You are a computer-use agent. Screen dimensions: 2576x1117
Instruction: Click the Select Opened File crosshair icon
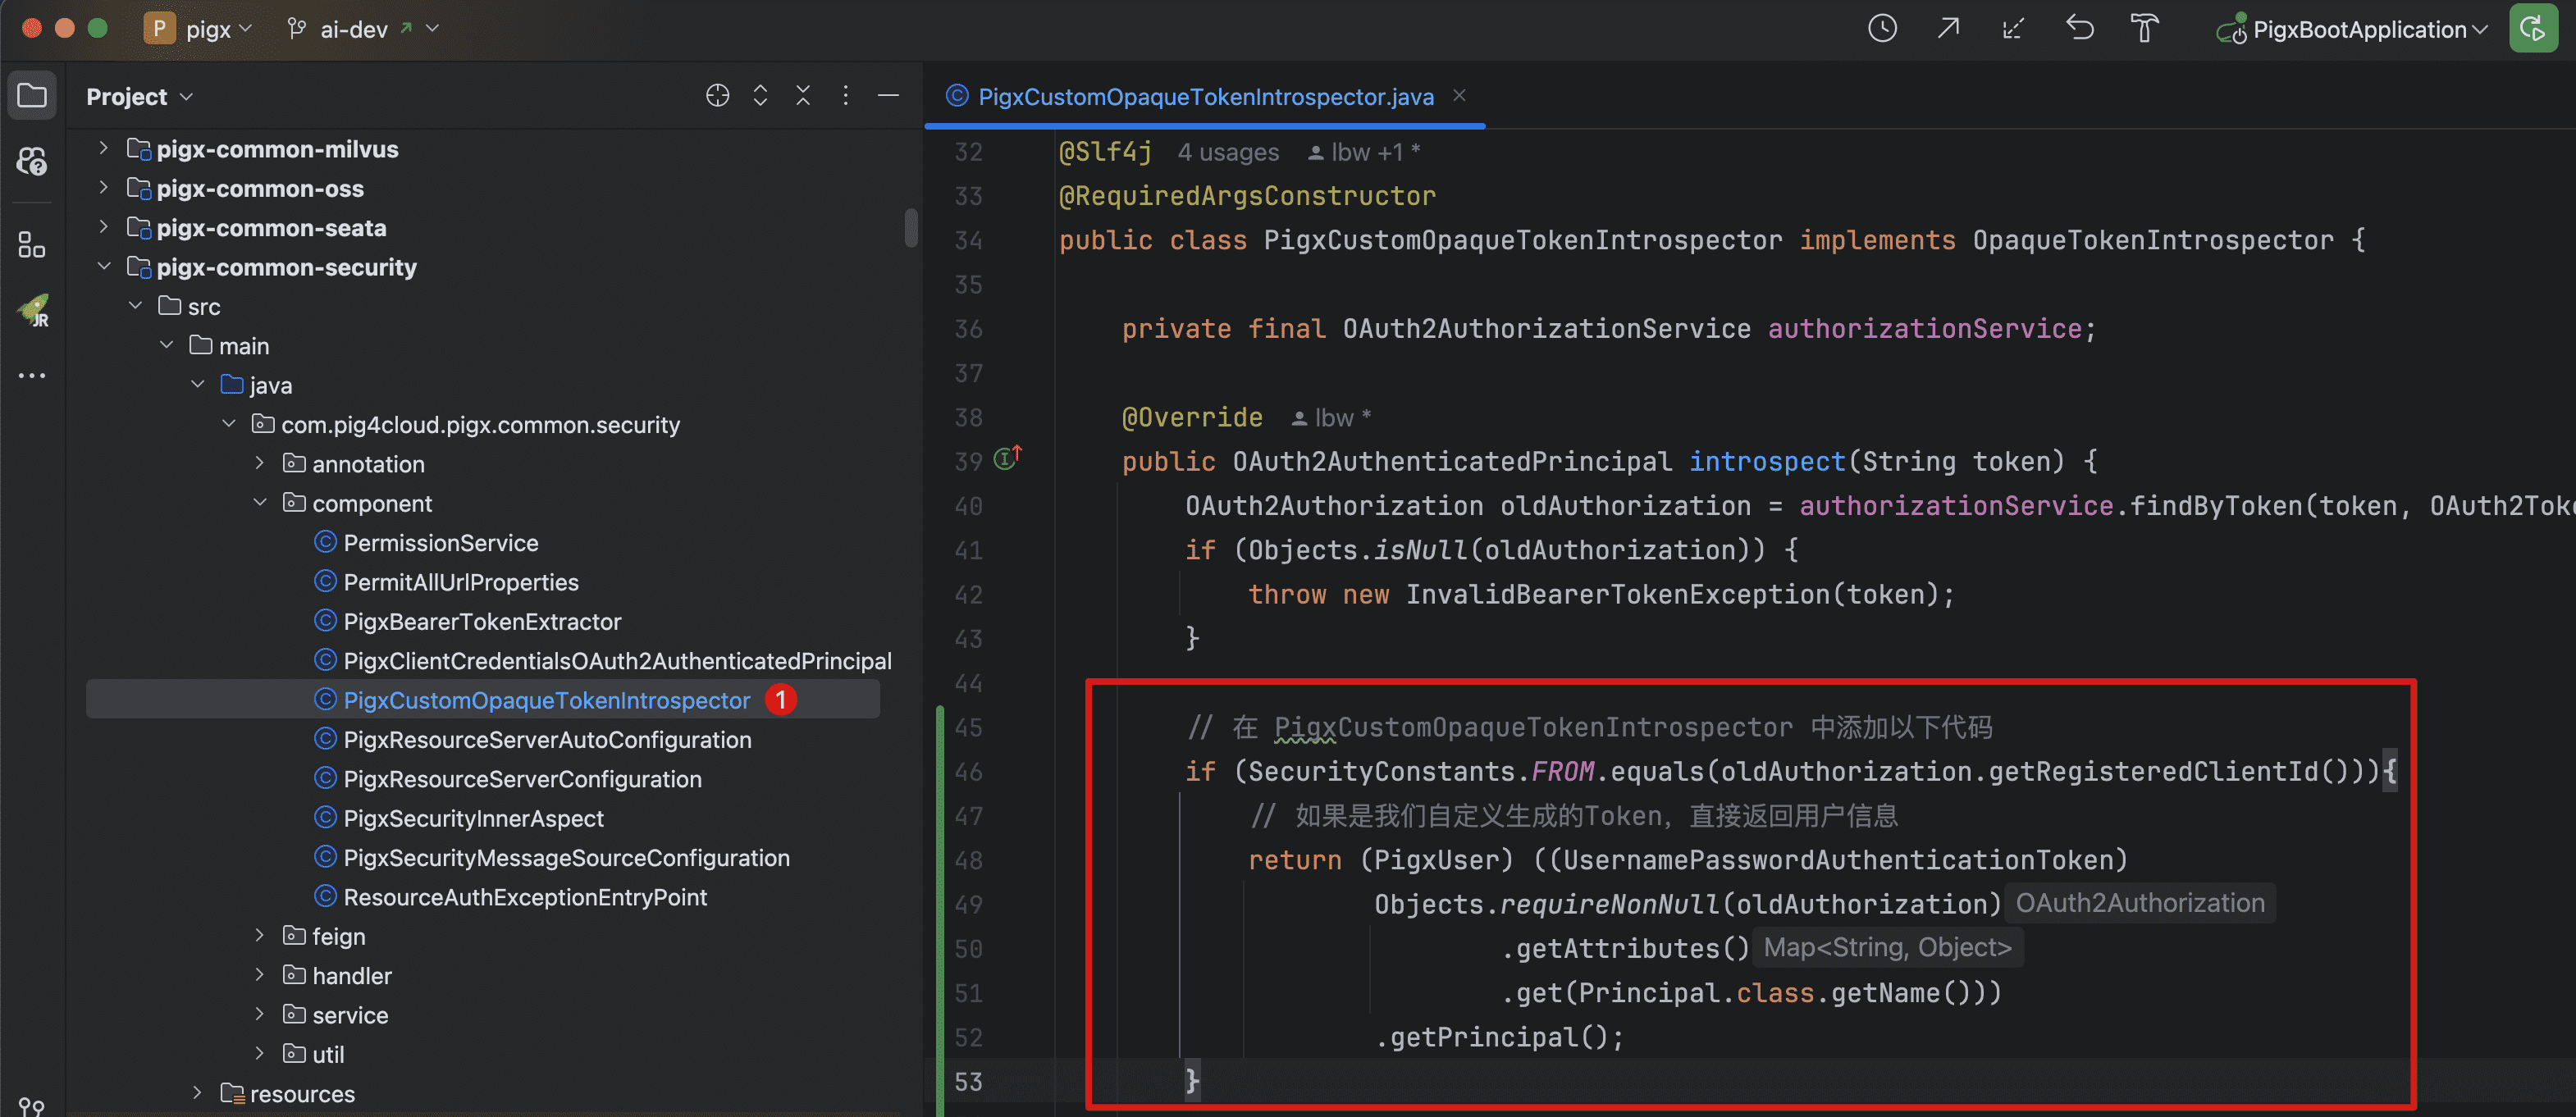717,96
